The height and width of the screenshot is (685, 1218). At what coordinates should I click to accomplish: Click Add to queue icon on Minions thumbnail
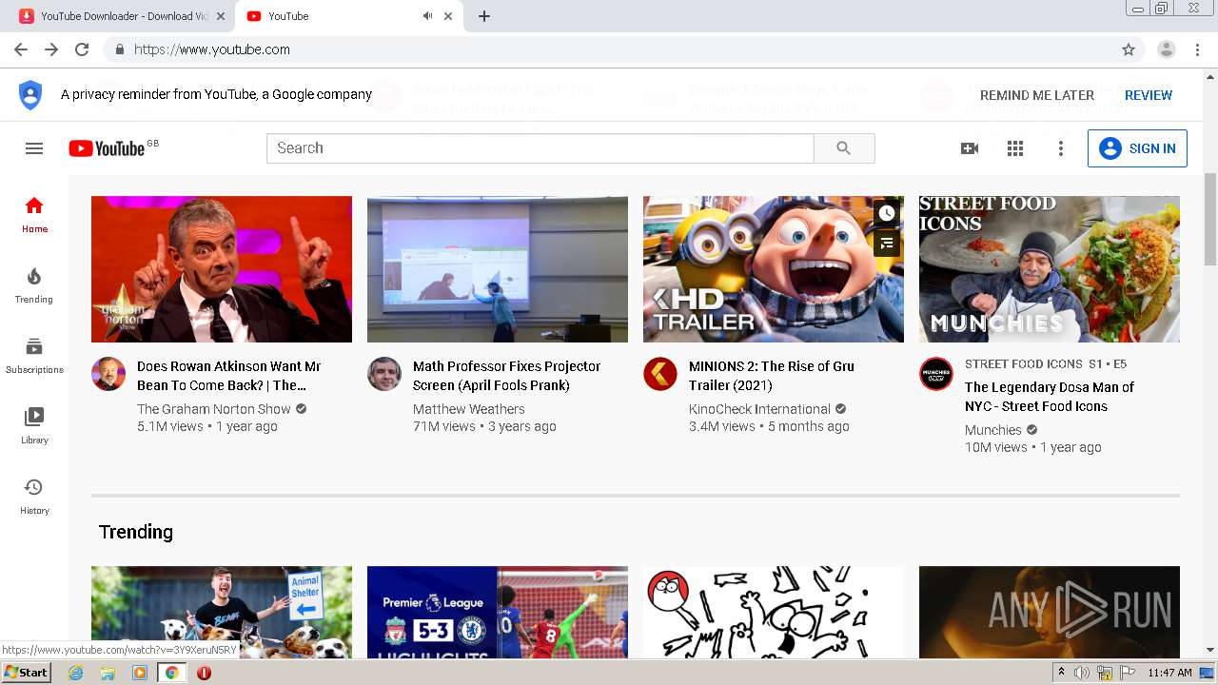886,244
